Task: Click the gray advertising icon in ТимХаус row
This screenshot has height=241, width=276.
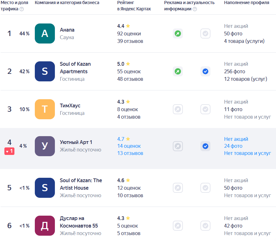Action: 178,109
